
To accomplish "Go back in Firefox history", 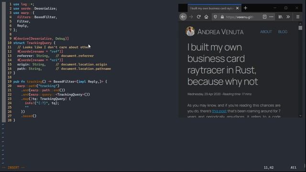I will pyautogui.click(x=183, y=17).
